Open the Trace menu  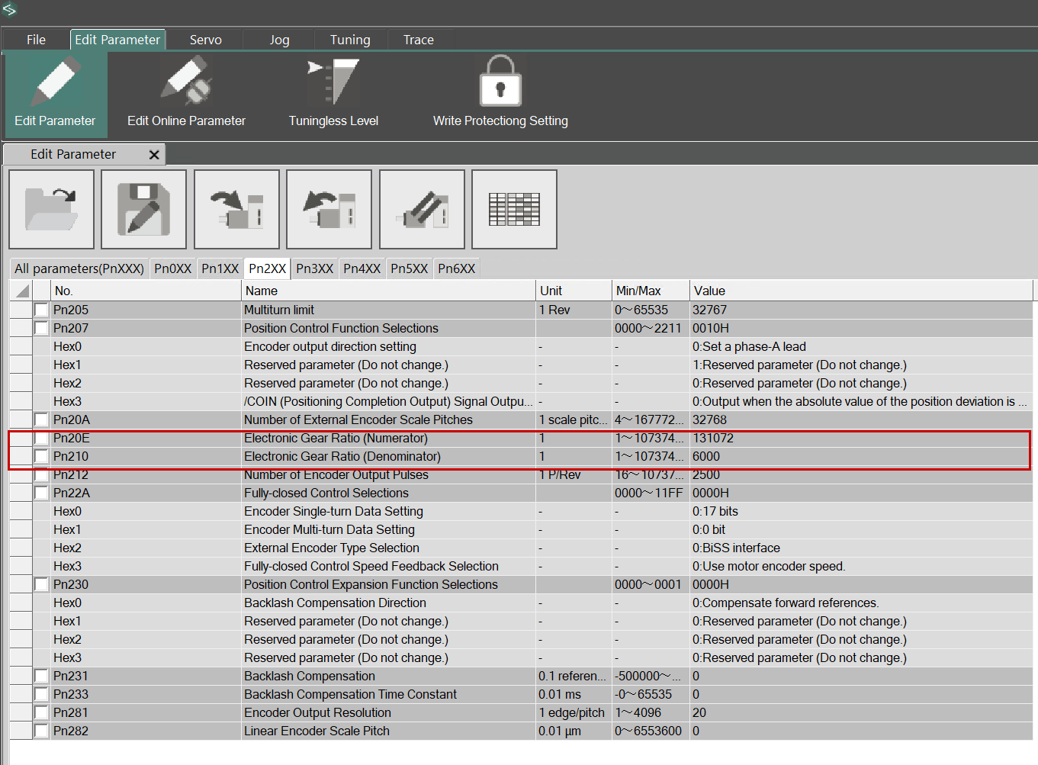point(418,40)
